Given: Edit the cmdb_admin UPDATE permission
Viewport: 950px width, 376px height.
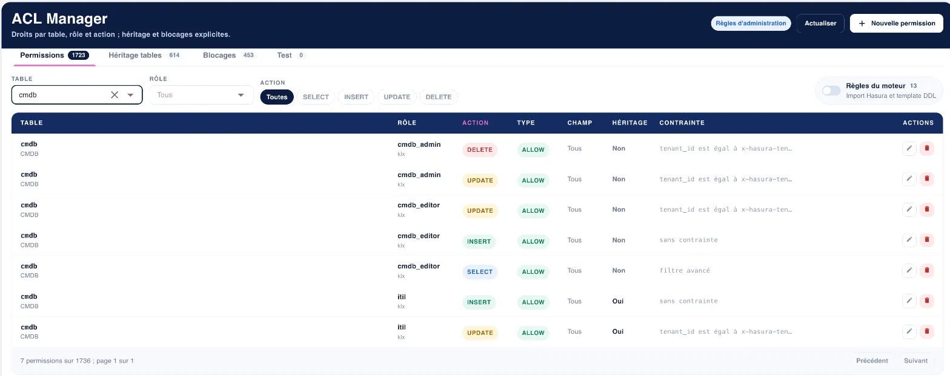Looking at the screenshot, I should 909,179.
